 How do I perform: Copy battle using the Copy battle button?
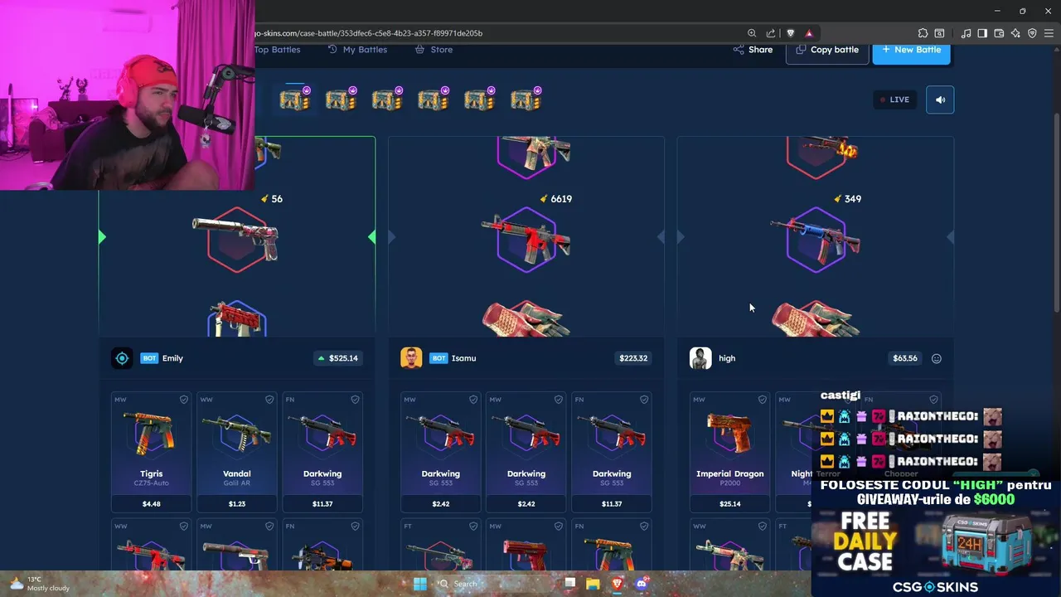(827, 50)
